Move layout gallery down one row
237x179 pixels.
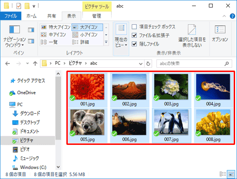click(106, 35)
